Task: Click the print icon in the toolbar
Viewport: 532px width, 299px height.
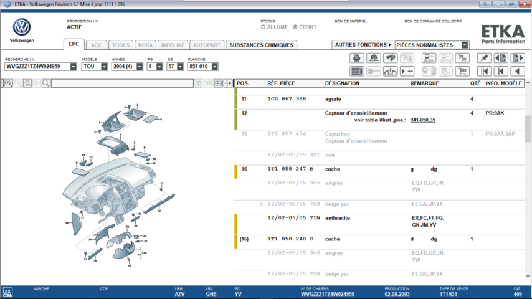Action: click(x=356, y=58)
